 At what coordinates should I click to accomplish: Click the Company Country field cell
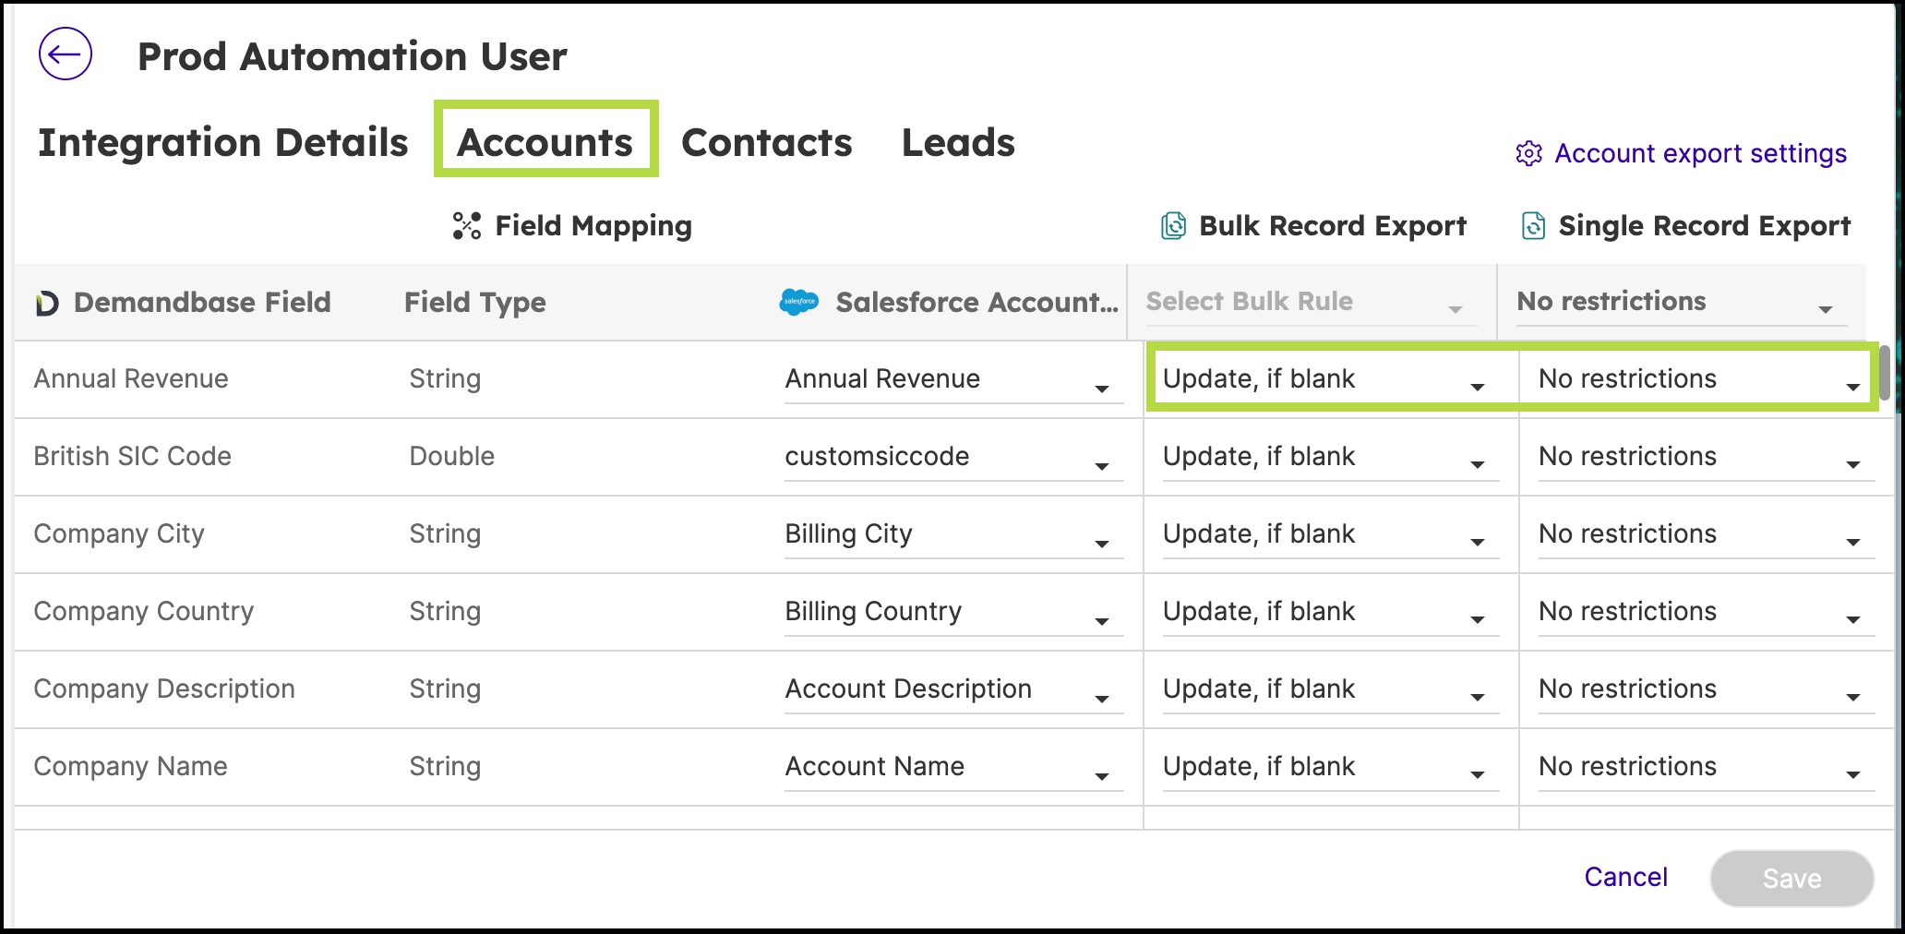[143, 612]
